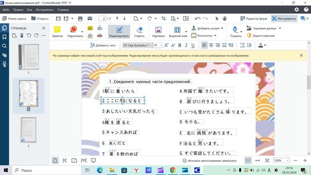The image size is (311, 175).
Task: Click the Подпись signature tool
Action: pos(236,32)
